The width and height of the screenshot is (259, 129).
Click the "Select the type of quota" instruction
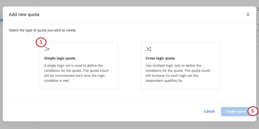[x=43, y=30]
